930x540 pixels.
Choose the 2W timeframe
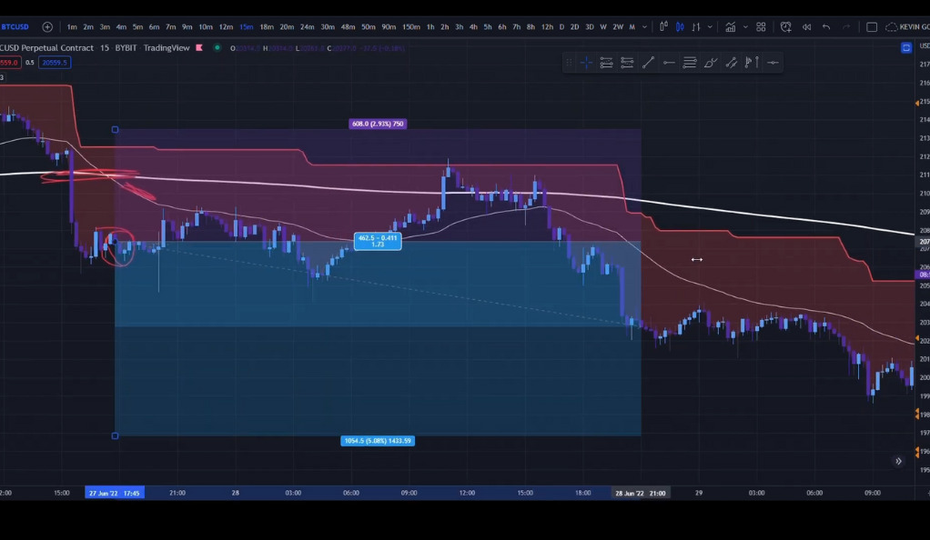(618, 26)
